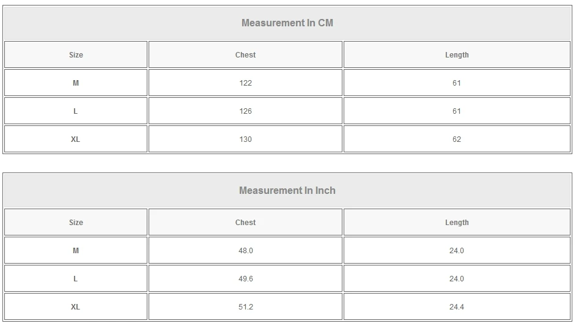Select the Length header in the Inch table

click(x=457, y=223)
